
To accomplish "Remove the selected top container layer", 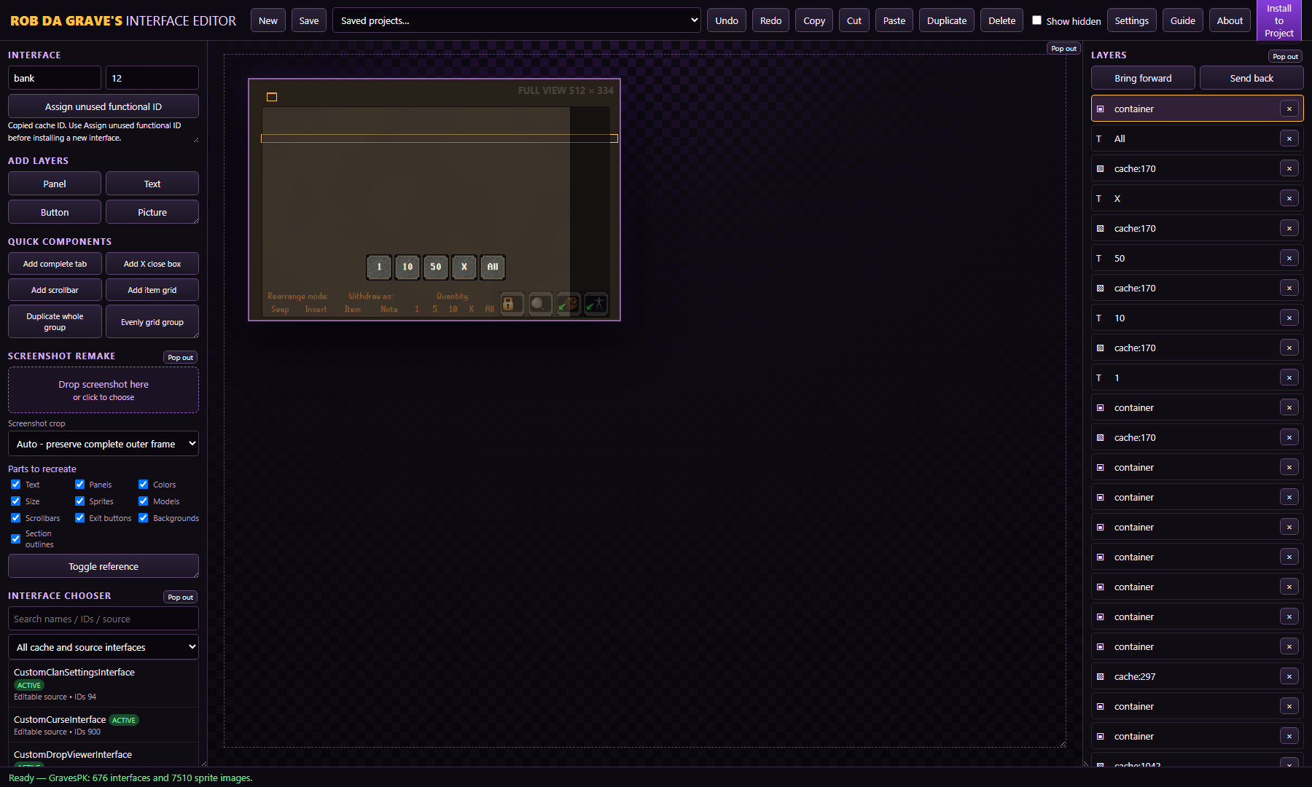I will click(x=1289, y=109).
